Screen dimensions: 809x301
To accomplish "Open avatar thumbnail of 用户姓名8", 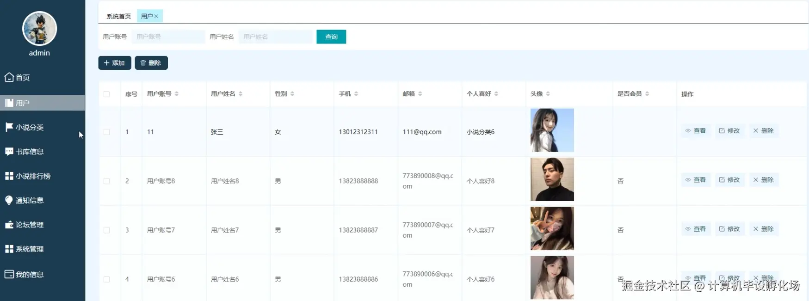I will (552, 179).
